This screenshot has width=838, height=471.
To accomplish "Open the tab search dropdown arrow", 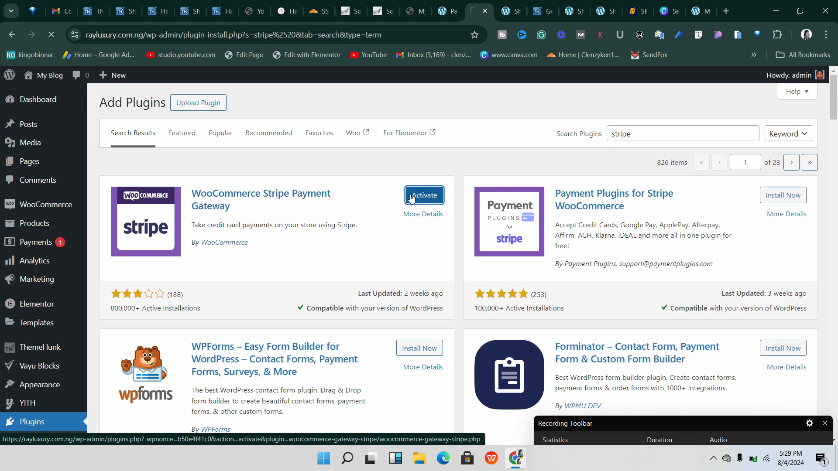I will [x=11, y=11].
